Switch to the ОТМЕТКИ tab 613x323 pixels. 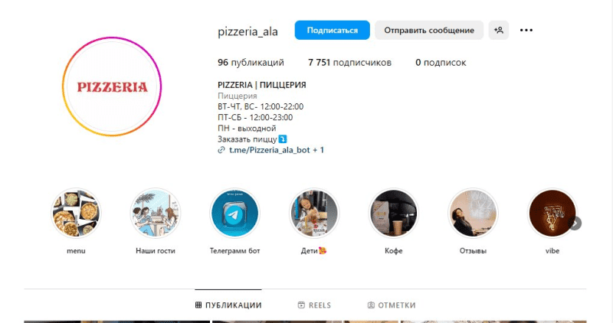click(392, 305)
